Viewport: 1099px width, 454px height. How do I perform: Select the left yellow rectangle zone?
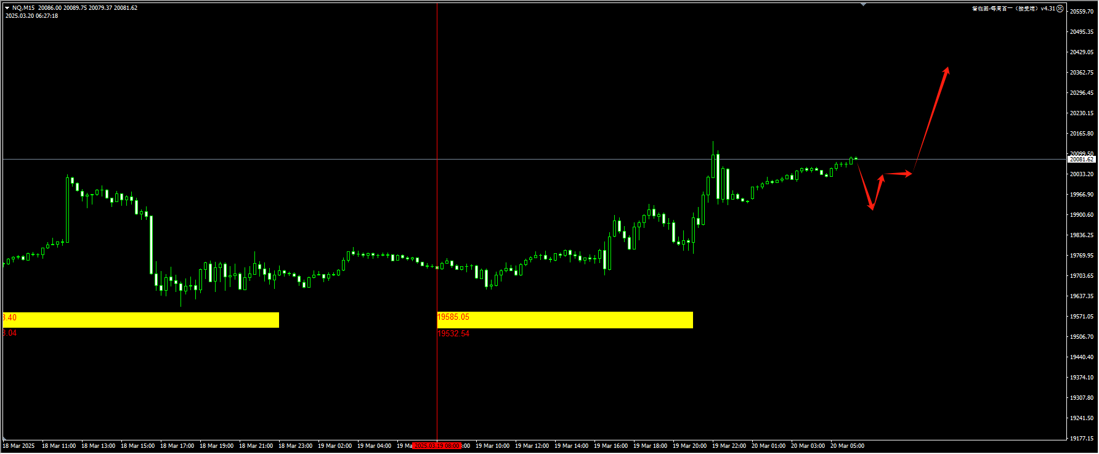(x=140, y=320)
